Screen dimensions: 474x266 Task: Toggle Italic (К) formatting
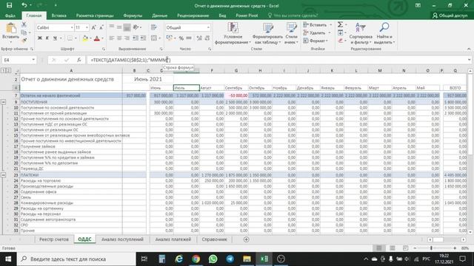pos(47,38)
